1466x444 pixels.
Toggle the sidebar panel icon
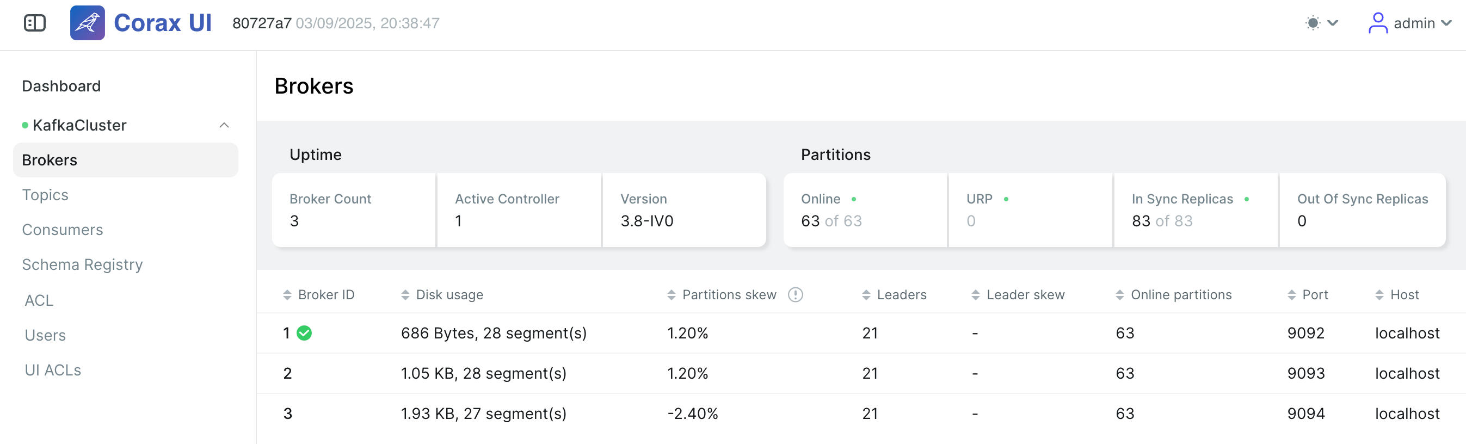tap(35, 23)
